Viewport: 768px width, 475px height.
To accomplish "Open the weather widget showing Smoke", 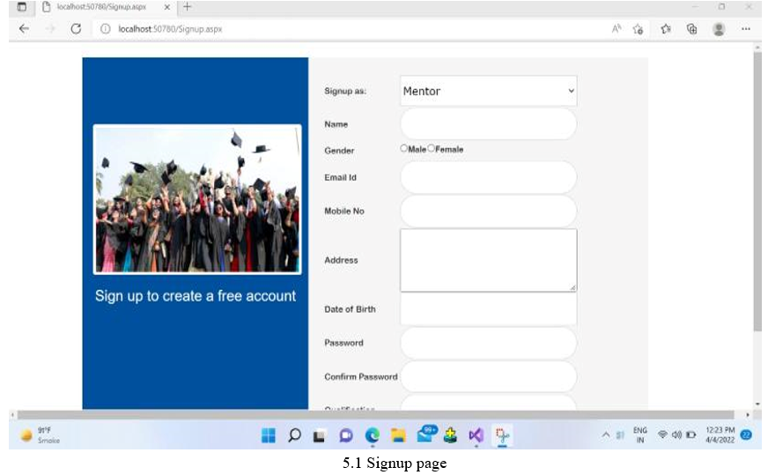I will click(x=41, y=434).
